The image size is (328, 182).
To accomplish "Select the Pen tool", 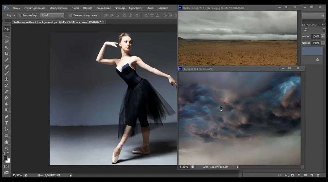I will (x=7, y=117).
